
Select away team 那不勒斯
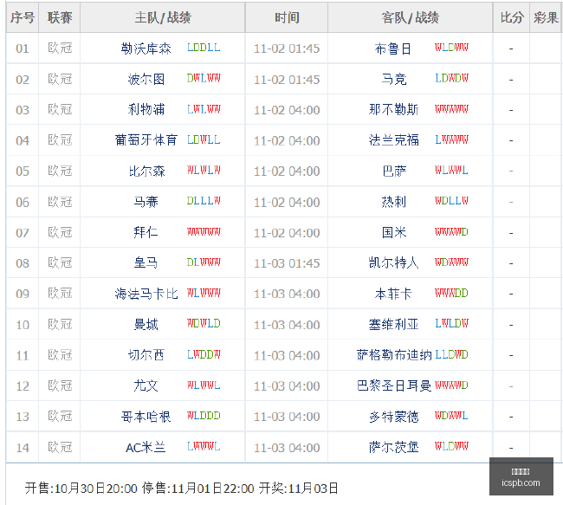click(x=393, y=109)
